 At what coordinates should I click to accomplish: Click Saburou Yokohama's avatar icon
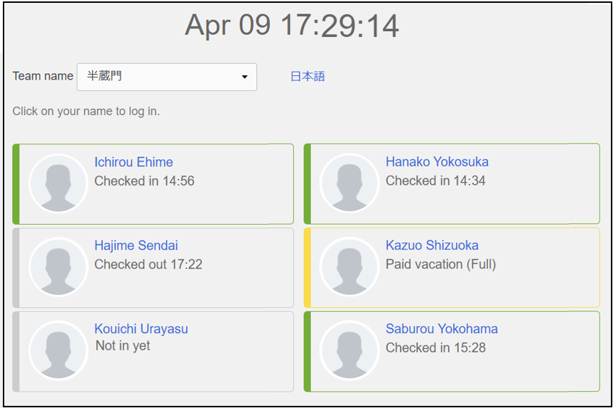349,350
